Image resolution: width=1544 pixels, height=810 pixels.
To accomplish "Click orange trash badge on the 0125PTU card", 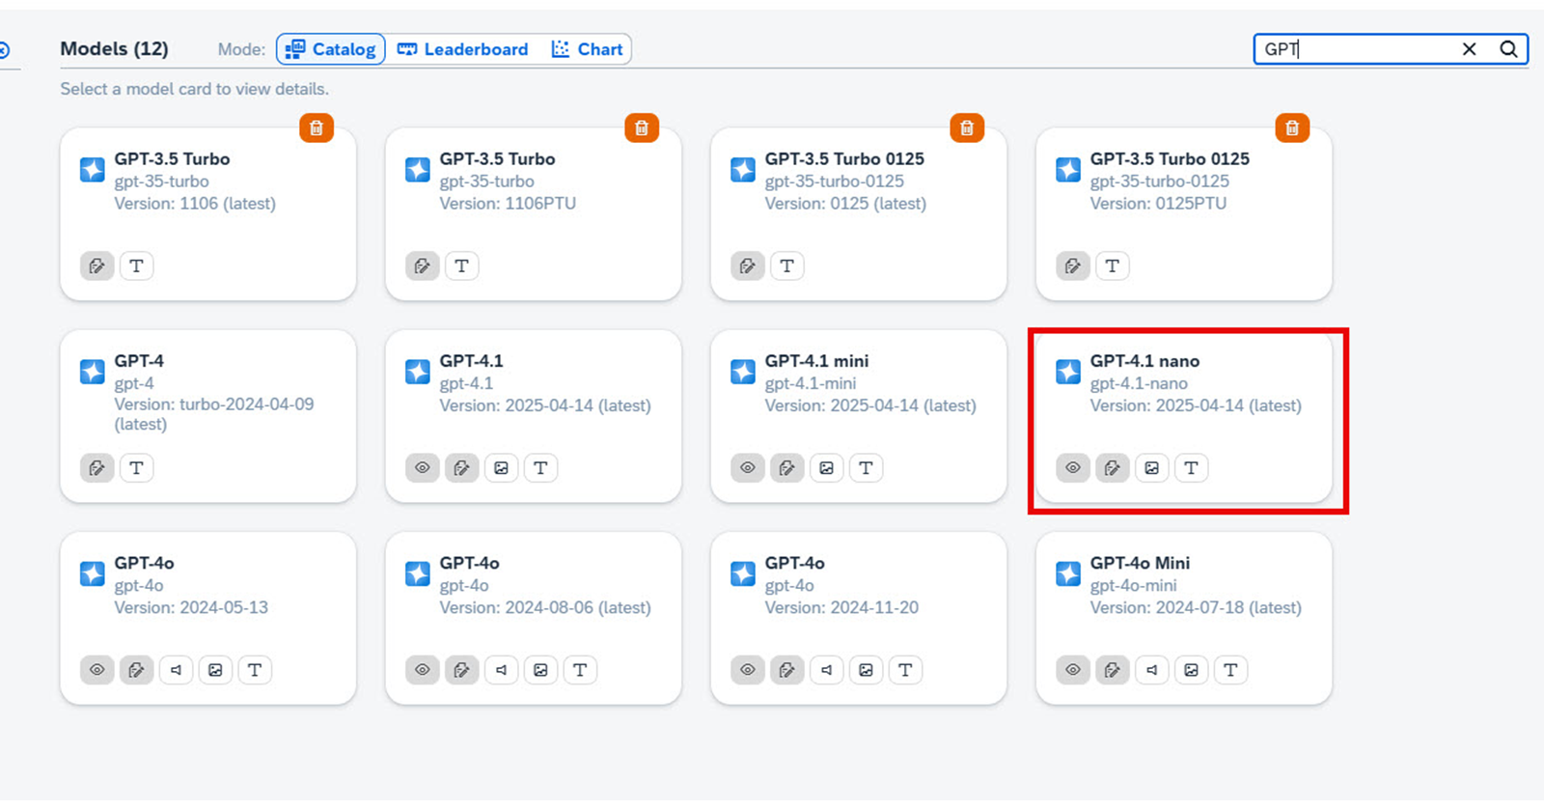I will (1292, 128).
